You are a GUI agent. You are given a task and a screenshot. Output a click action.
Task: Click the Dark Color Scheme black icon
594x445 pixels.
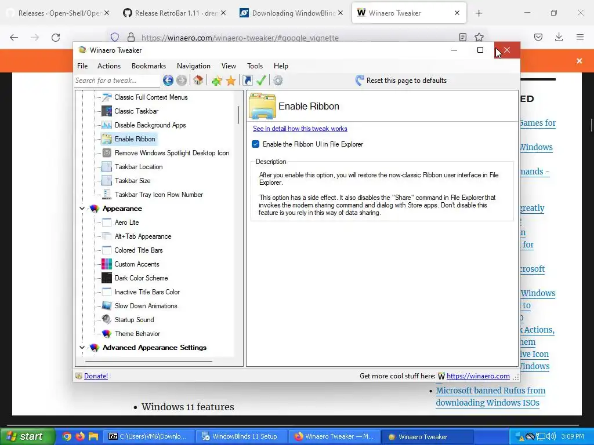coord(107,278)
